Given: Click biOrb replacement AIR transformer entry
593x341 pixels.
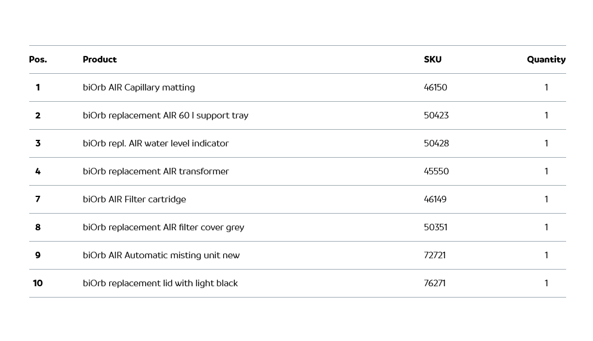Looking at the screenshot, I should 156,171.
